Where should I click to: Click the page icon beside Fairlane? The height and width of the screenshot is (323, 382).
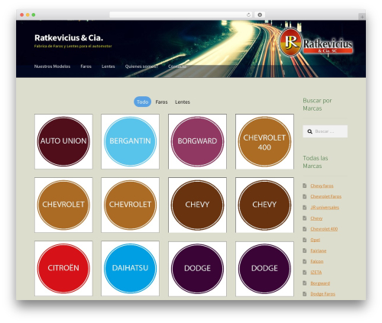click(305, 250)
